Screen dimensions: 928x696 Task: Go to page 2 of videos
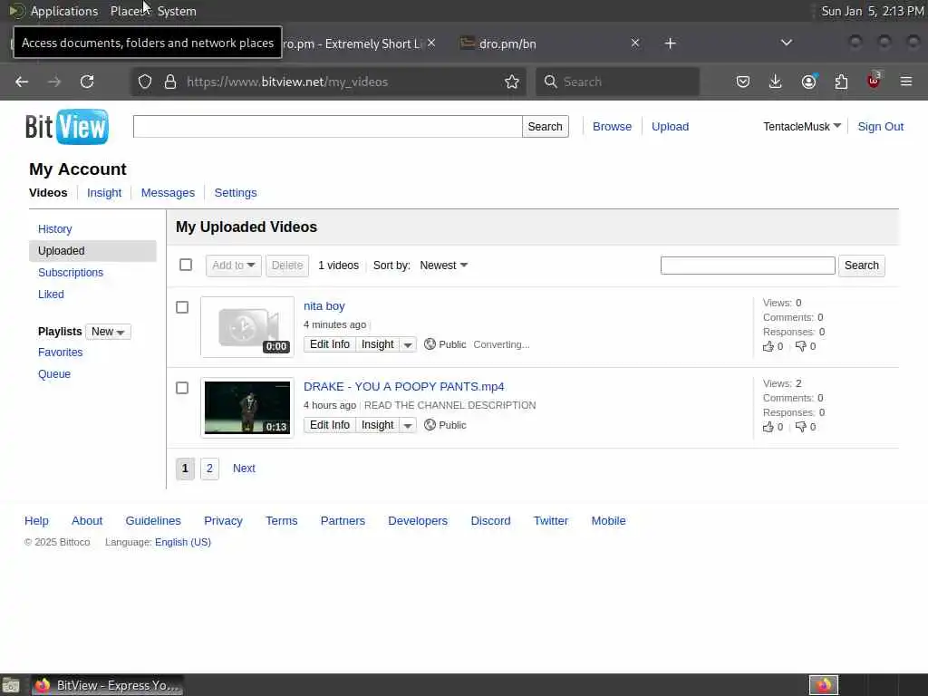tap(209, 469)
